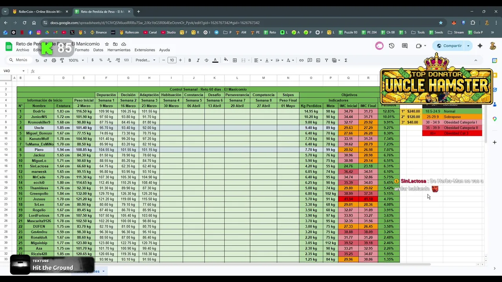
Task: Open version history clock icon
Action: pyautogui.click(x=391, y=46)
